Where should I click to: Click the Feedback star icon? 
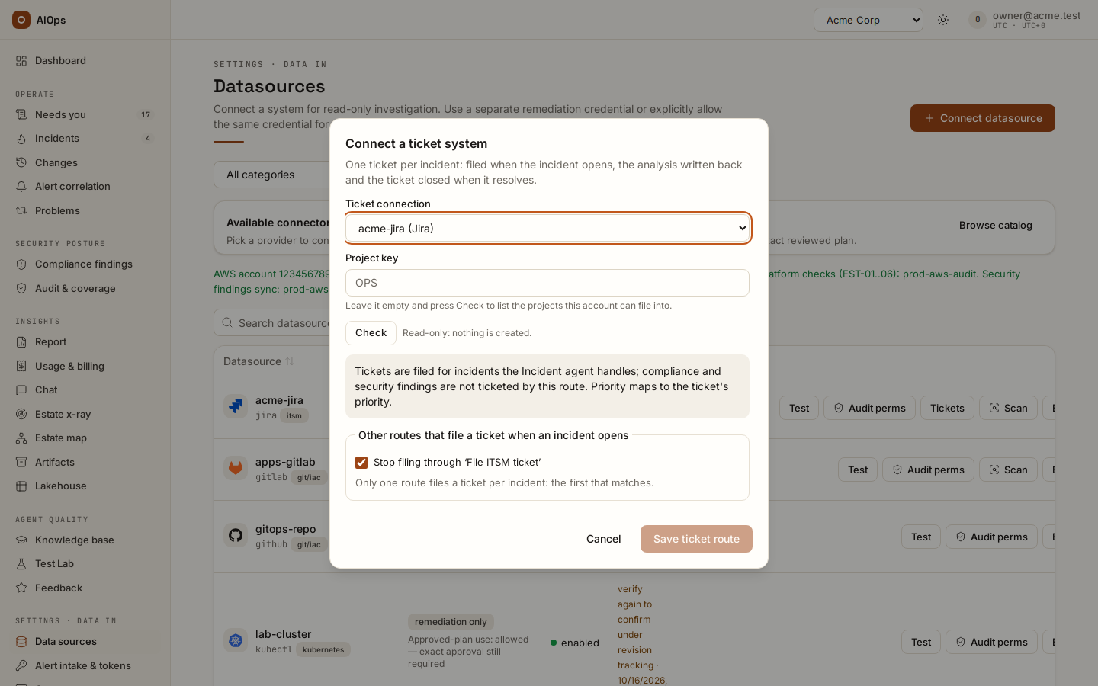click(x=21, y=588)
